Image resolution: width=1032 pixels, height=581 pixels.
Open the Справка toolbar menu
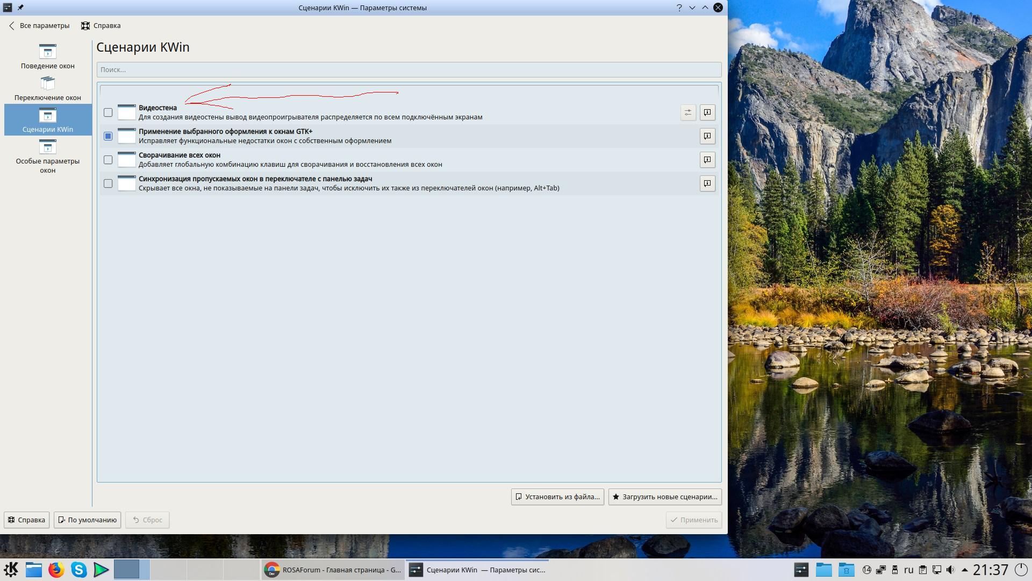tap(101, 25)
